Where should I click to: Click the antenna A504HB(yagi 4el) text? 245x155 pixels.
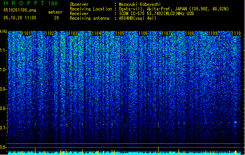coord(137,18)
